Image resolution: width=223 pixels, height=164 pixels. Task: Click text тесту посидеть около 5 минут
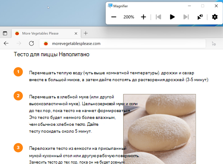60,131
